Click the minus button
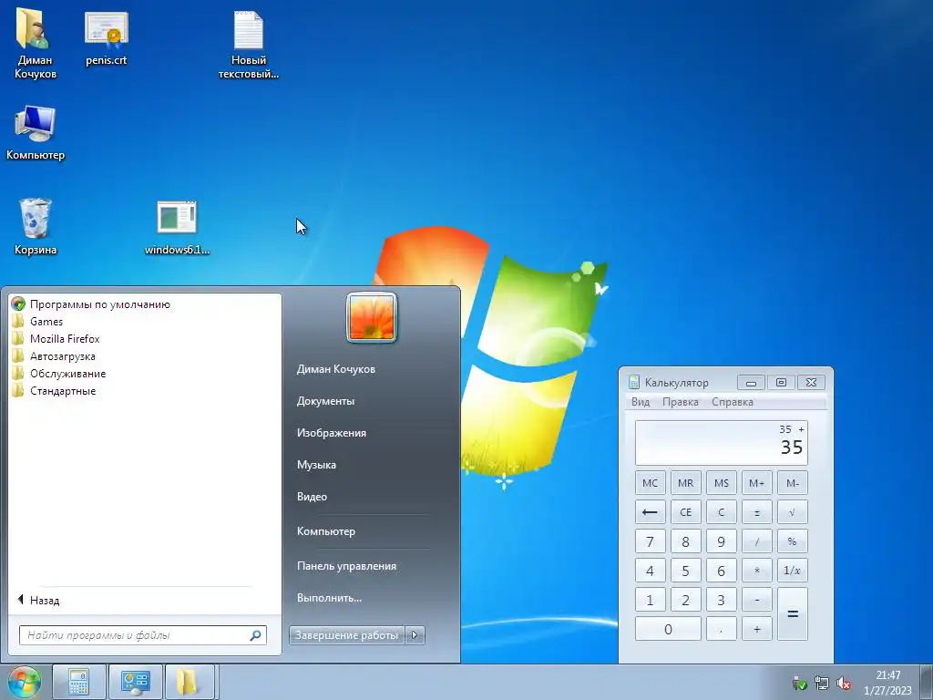933x700 pixels. [x=757, y=600]
